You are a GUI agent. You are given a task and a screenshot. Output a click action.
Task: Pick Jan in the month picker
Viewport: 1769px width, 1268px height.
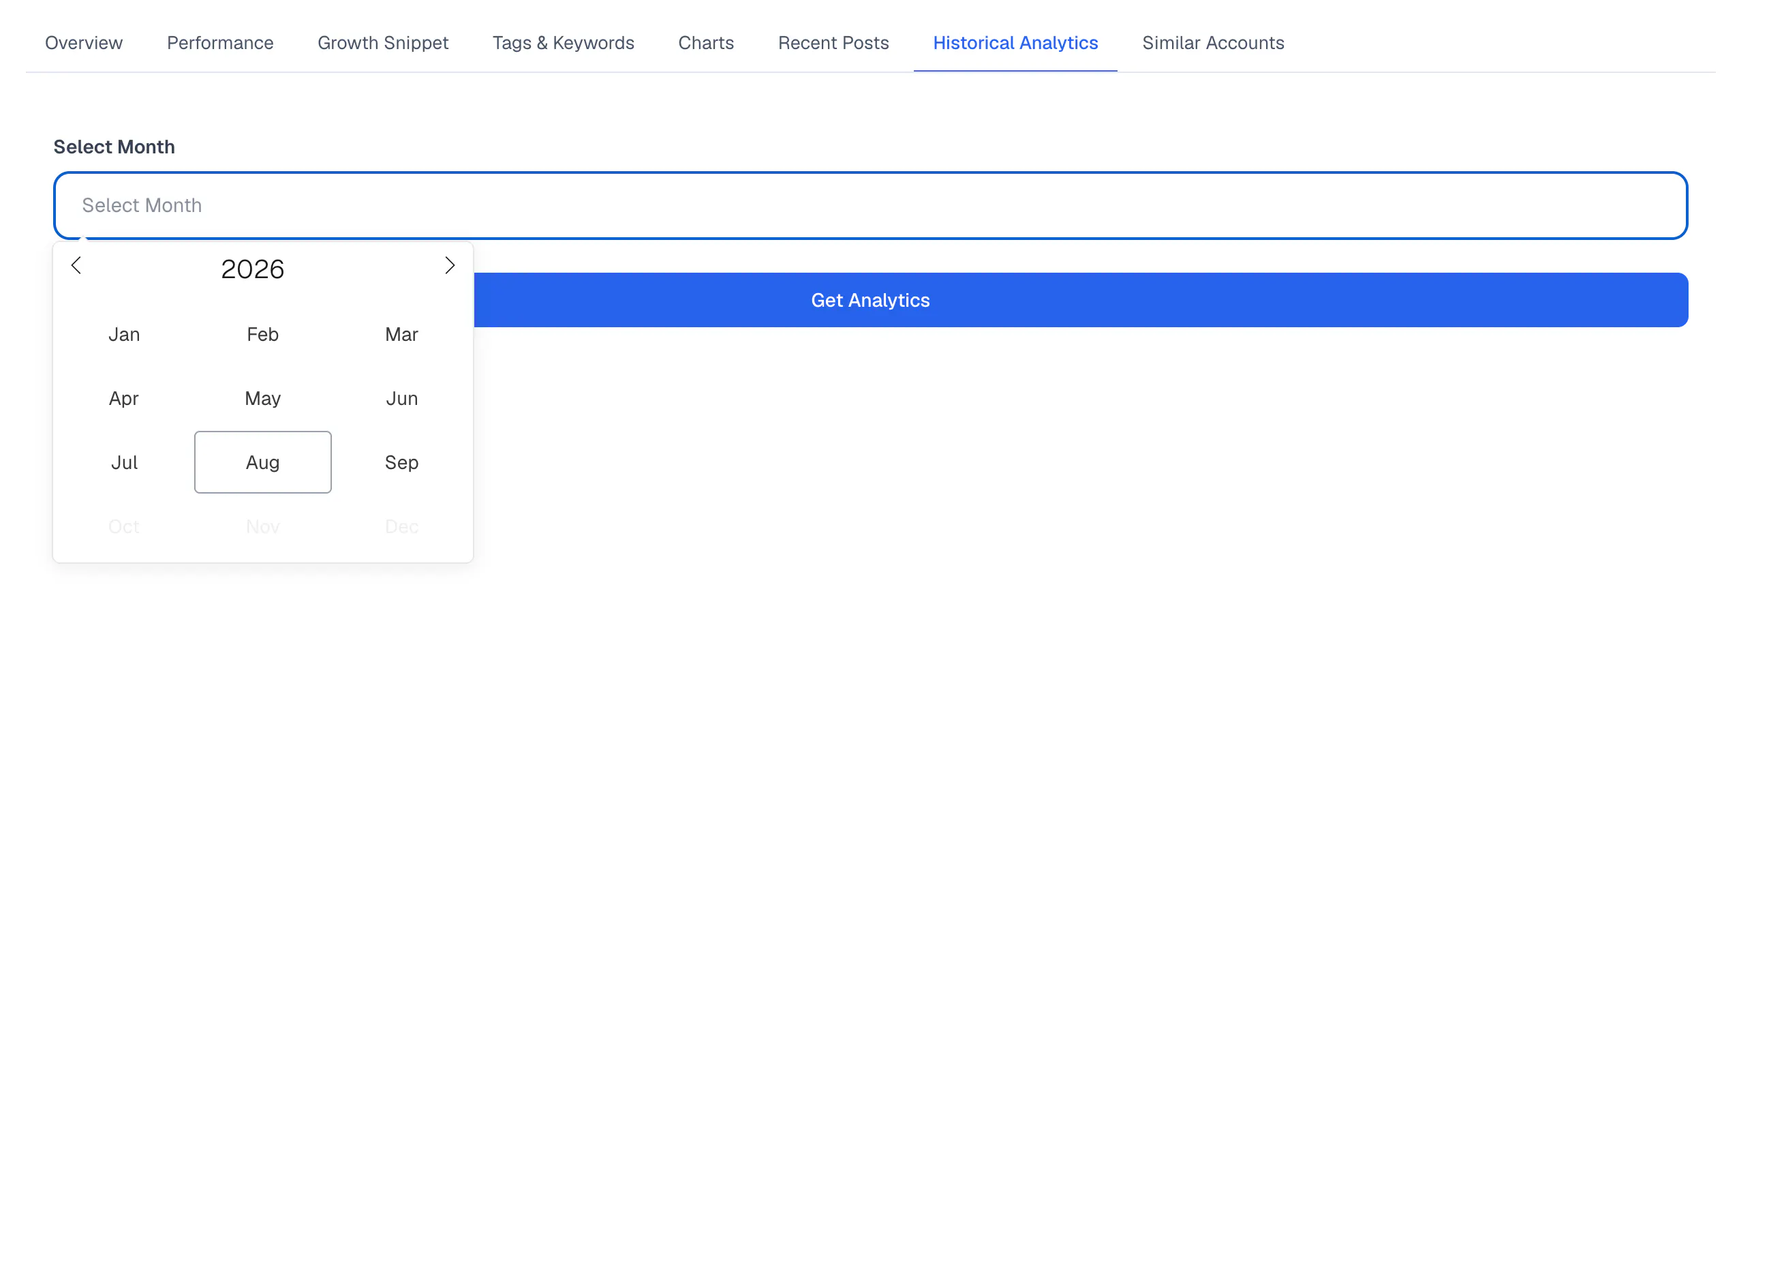[124, 335]
